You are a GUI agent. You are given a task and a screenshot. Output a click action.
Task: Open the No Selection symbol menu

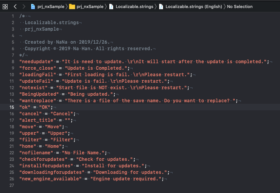(x=240, y=7)
